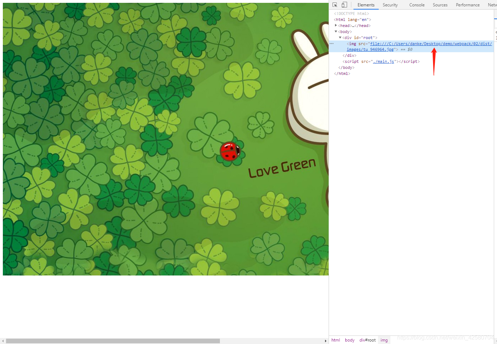
Task: Click the horizontal scrollbar thumb
Action: 113,341
